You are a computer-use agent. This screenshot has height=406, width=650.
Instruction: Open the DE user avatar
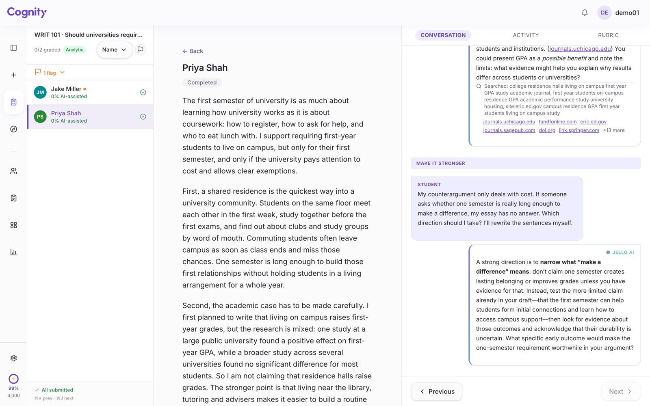pos(604,13)
